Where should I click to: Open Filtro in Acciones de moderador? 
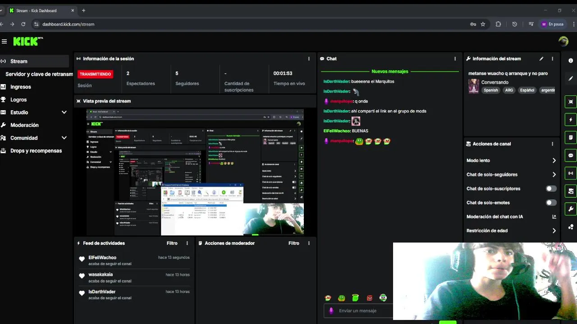tap(294, 243)
